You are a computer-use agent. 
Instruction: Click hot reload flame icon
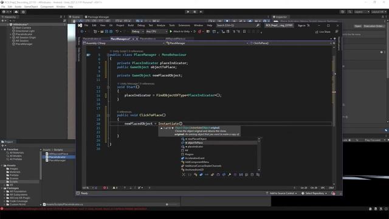pyautogui.click(x=199, y=32)
